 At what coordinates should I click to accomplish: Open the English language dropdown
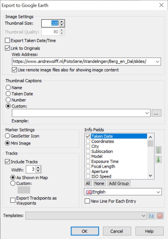point(157,192)
